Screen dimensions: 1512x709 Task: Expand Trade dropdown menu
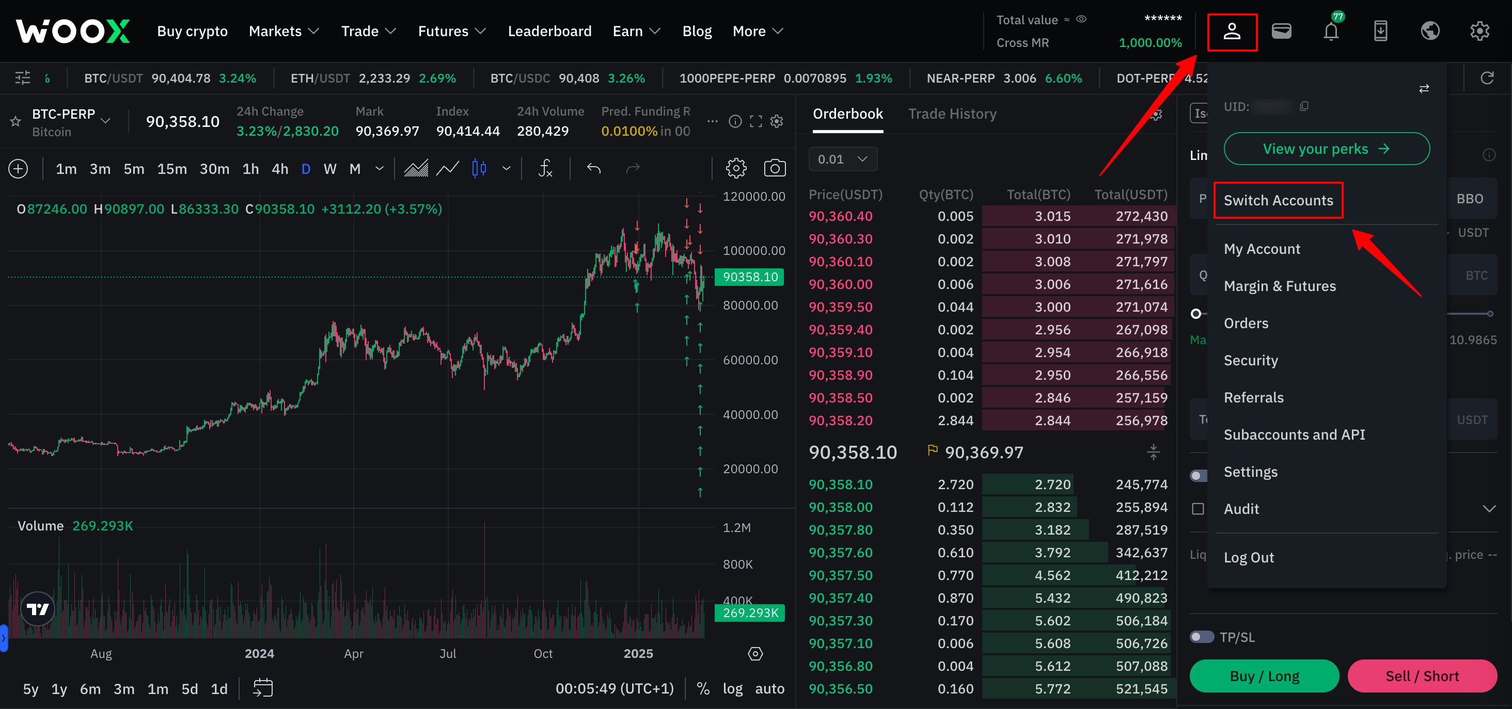point(369,31)
